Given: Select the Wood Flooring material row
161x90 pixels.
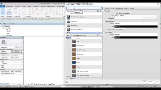Looking at the screenshot, I should tap(87, 50).
